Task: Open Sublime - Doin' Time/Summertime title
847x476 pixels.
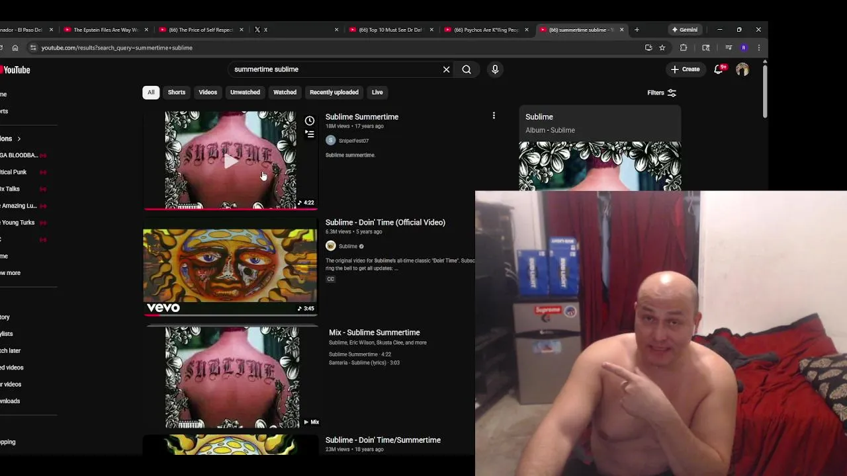Action: 383,440
